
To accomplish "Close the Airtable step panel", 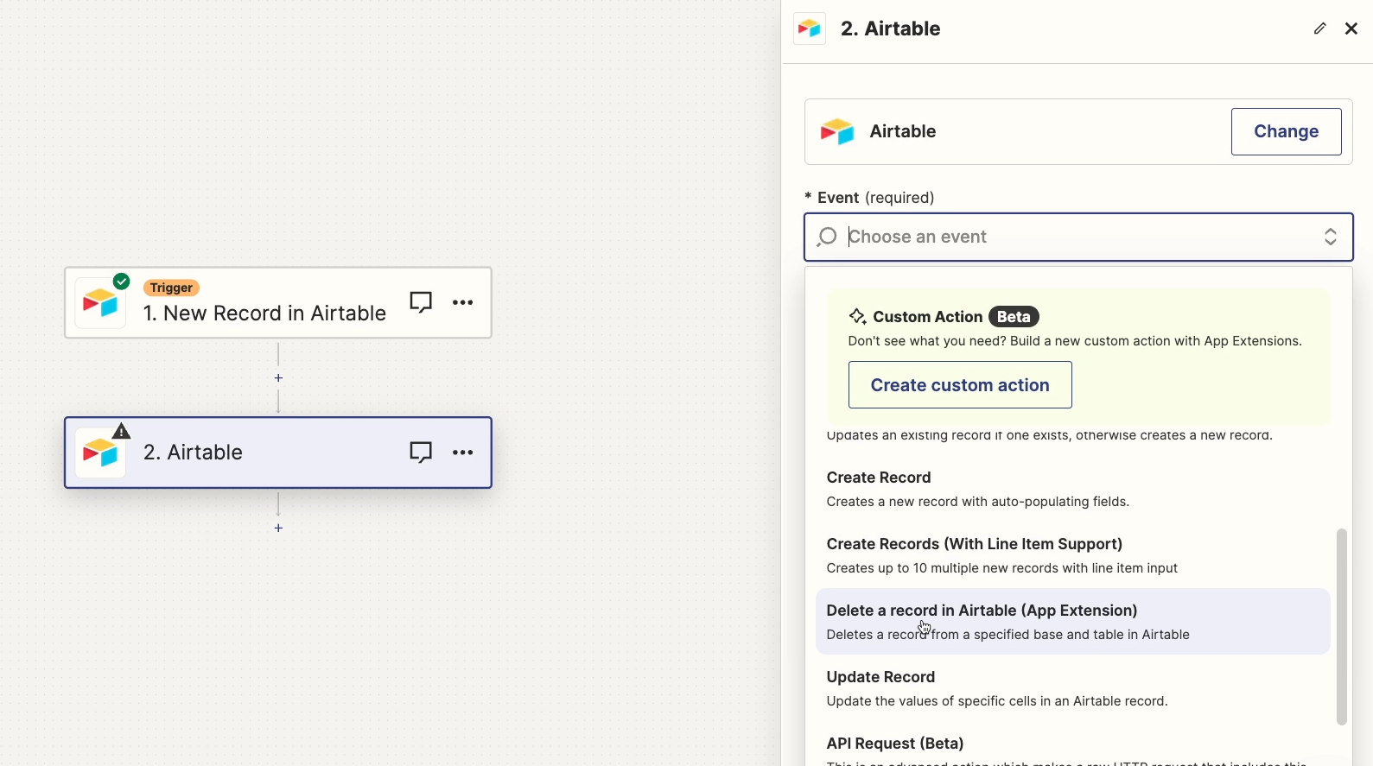I will point(1351,28).
